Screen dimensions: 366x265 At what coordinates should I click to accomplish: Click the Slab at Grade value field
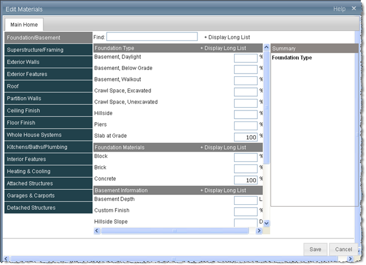(246, 137)
